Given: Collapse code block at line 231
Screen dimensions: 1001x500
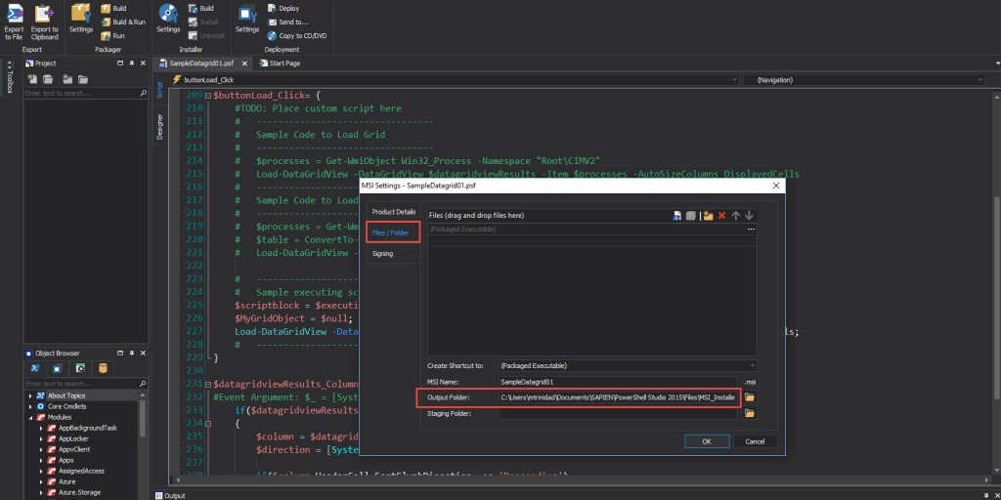Looking at the screenshot, I should click(x=208, y=384).
